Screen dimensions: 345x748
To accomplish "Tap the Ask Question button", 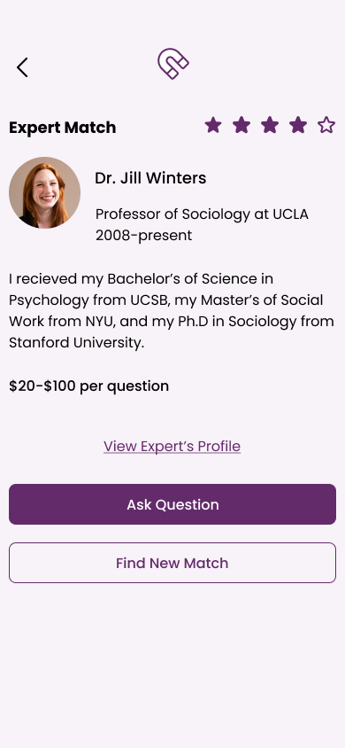I will [x=172, y=504].
